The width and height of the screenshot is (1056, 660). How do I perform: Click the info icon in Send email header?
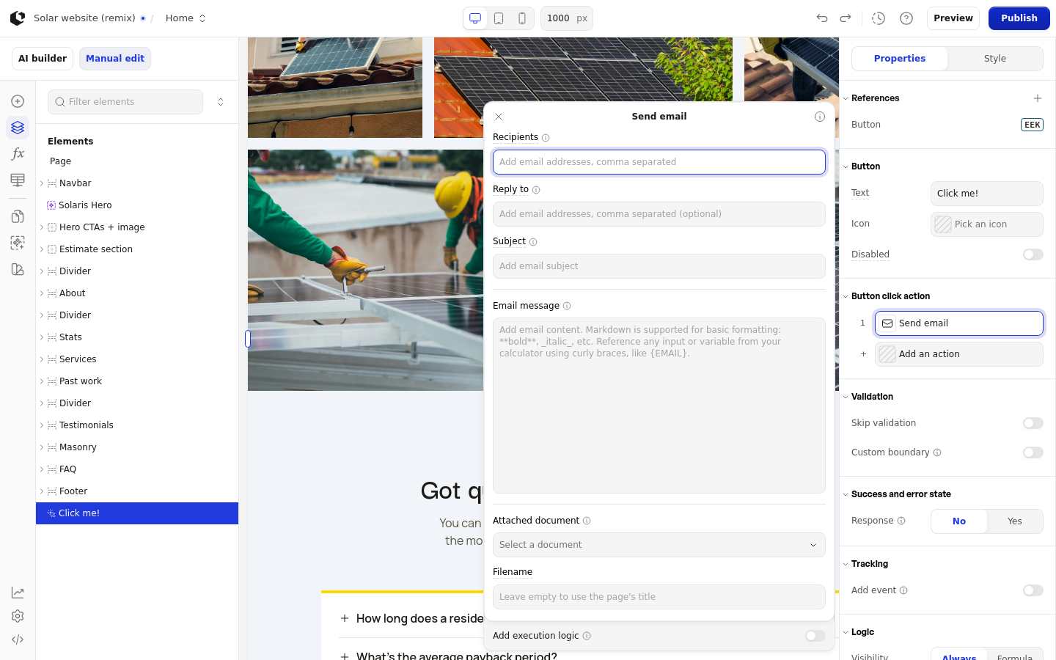pos(820,117)
